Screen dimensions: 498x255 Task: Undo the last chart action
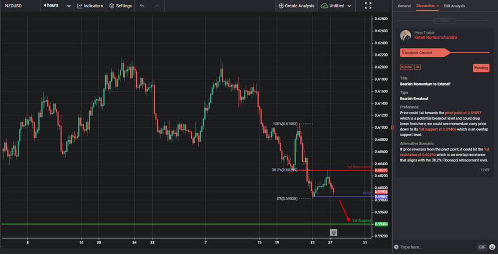tap(142, 6)
